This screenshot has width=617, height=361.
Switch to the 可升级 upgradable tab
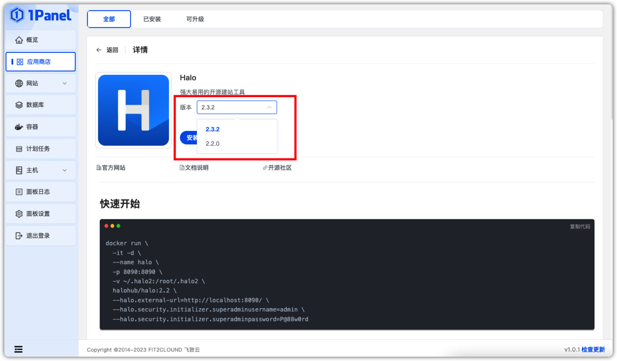point(196,19)
